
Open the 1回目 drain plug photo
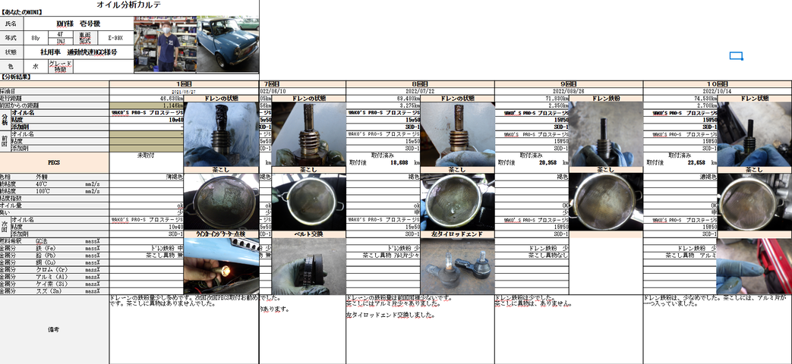coord(221,134)
